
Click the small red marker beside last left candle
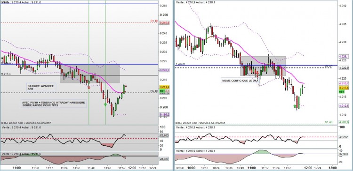click(126, 86)
